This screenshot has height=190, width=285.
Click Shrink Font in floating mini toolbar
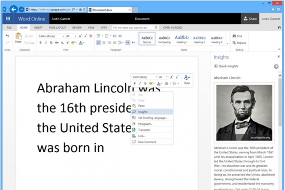coord(177,77)
